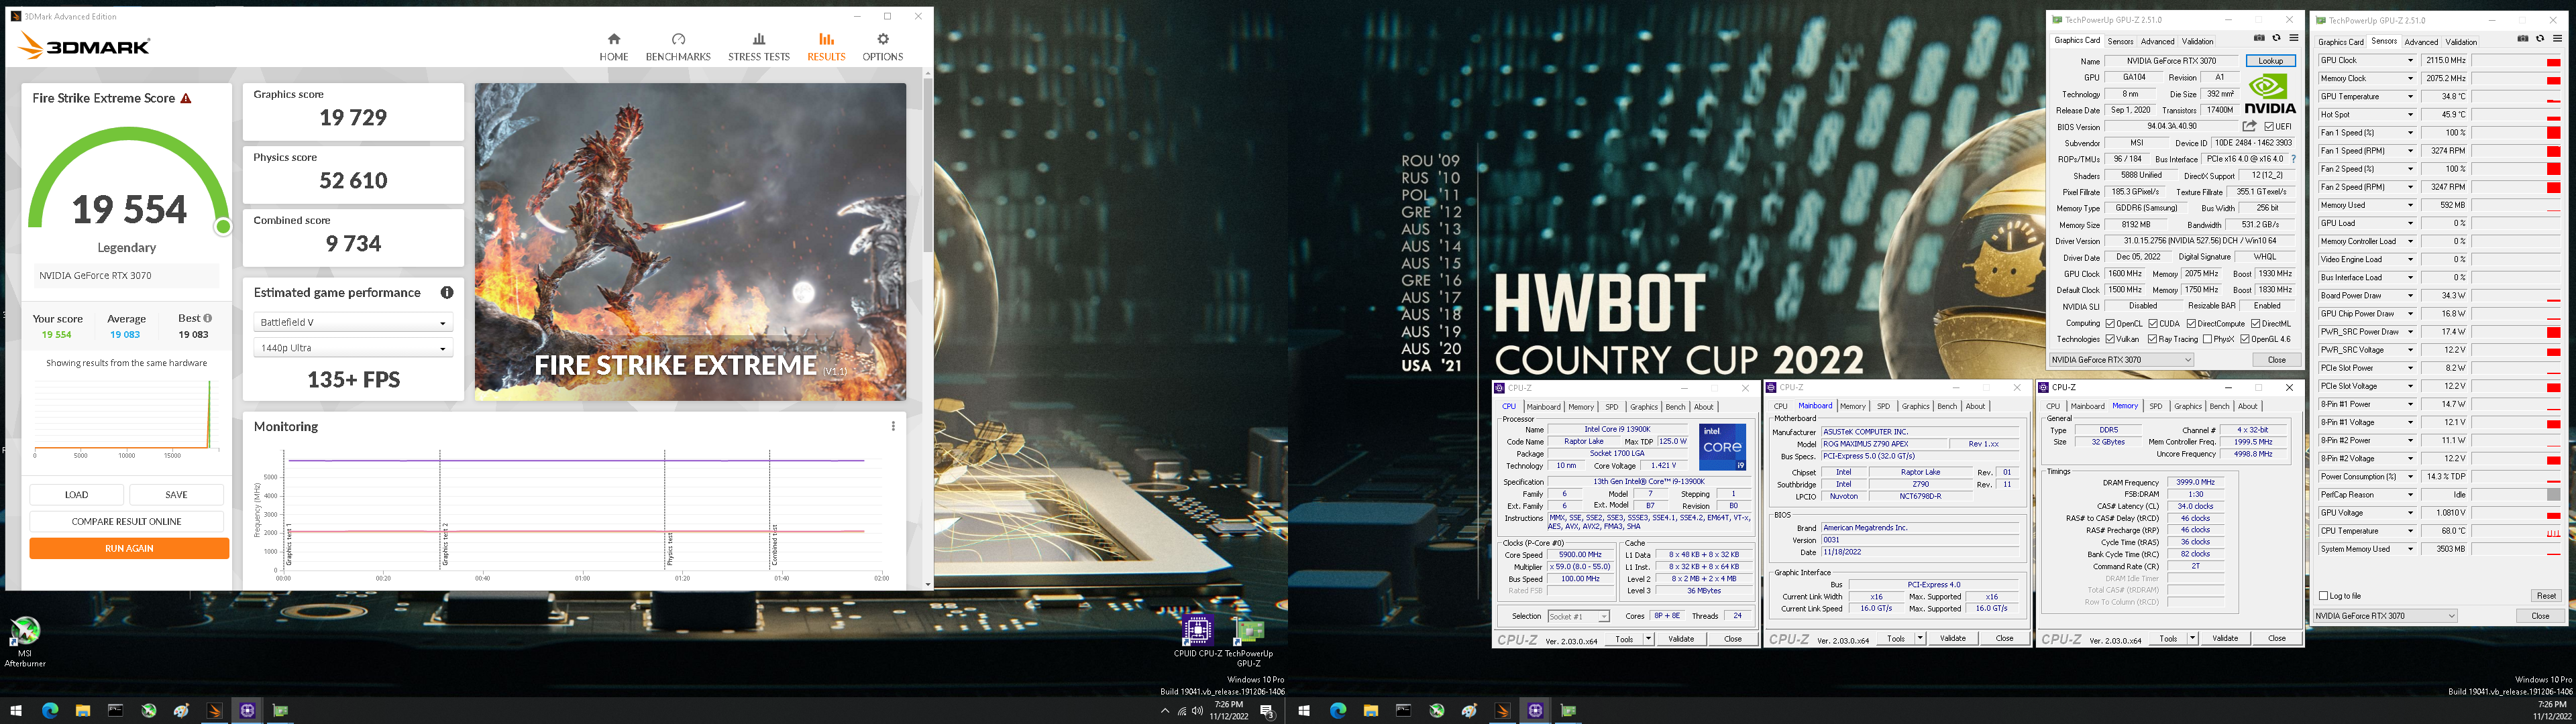The image size is (2576, 724).
Task: Open Advanced tab in GPU-Z Sensors window
Action: tap(2421, 42)
